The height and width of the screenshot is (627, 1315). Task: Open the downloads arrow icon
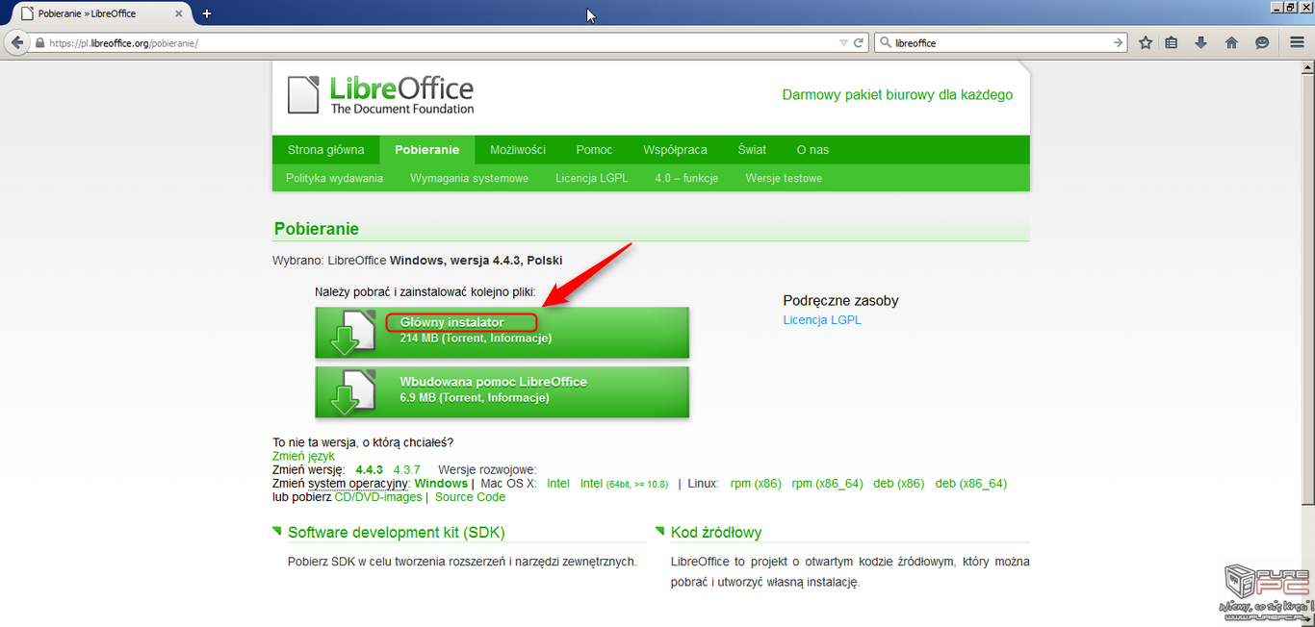click(1200, 43)
